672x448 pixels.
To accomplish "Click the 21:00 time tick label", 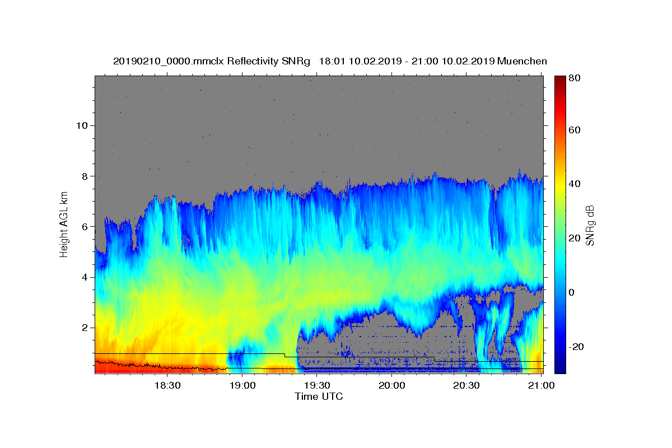I will (x=542, y=385).
